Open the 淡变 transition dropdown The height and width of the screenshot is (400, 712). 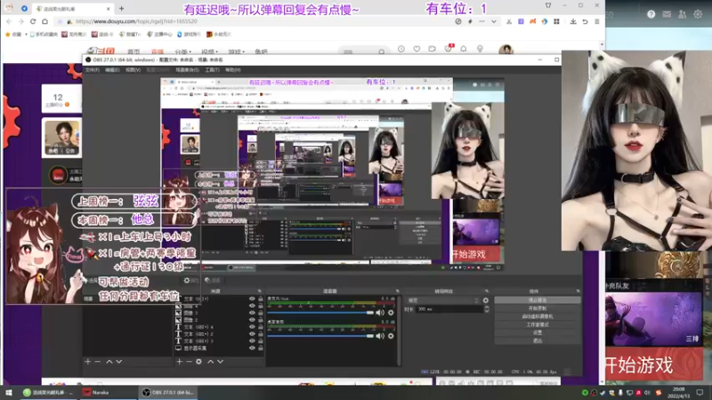pos(442,300)
